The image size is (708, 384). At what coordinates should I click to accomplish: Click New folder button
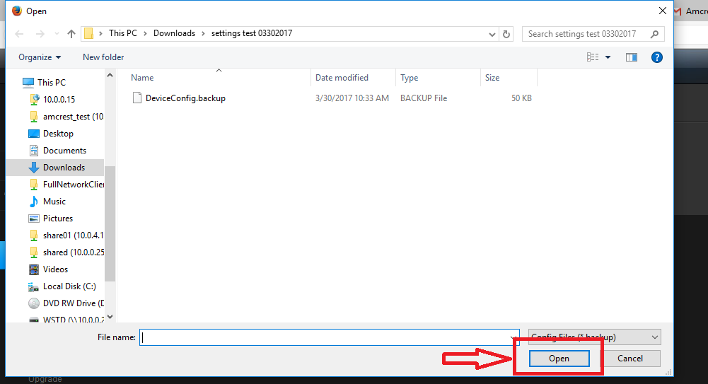pos(103,57)
